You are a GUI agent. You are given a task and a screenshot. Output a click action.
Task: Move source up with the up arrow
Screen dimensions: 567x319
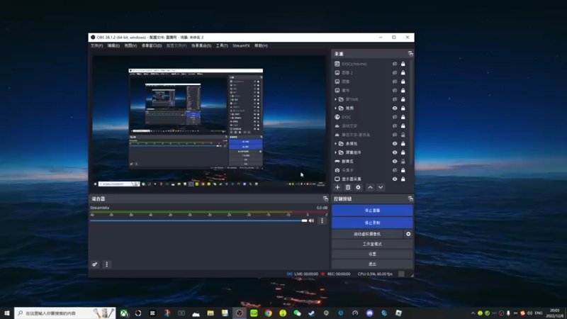[x=370, y=187]
